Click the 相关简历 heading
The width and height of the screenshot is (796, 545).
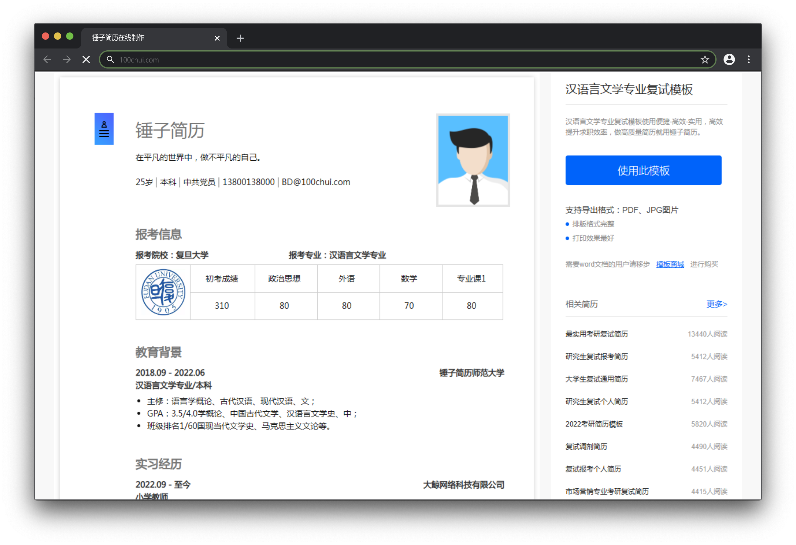[x=581, y=304]
